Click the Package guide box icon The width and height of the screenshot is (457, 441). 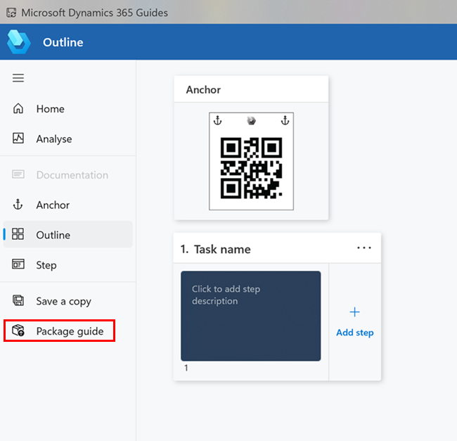pos(18,331)
